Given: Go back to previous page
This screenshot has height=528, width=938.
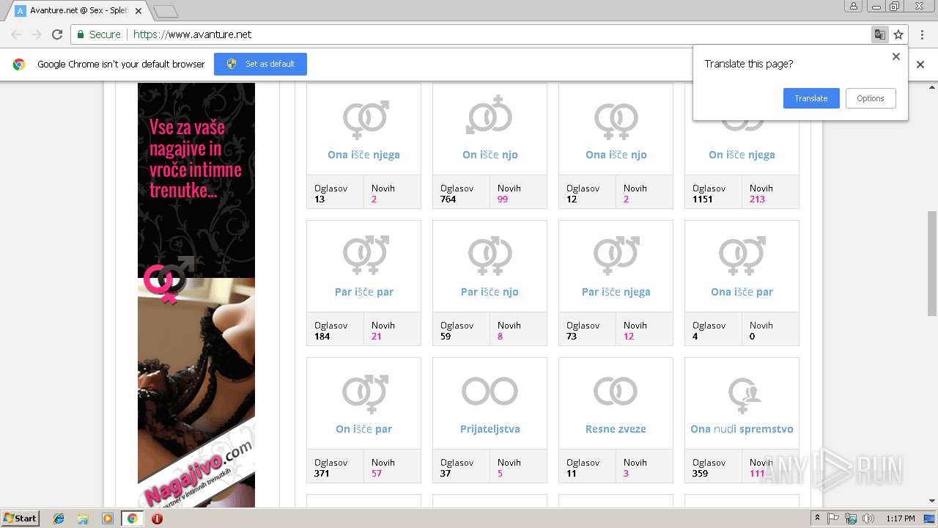Looking at the screenshot, I should tap(16, 34).
